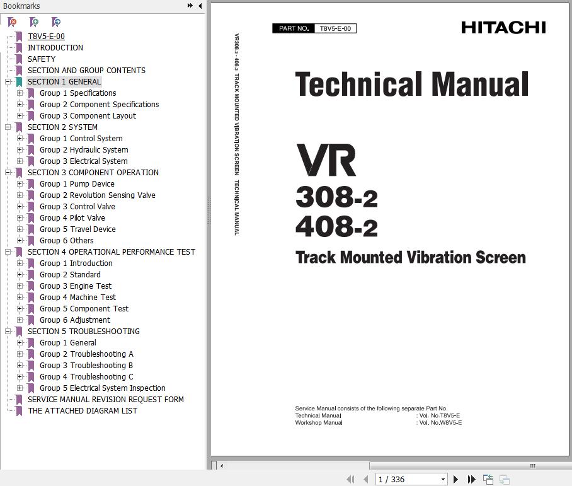The image size is (572, 486).
Task: Select the Group 3 Troubleshooting B bookmark
Action: [86, 366]
